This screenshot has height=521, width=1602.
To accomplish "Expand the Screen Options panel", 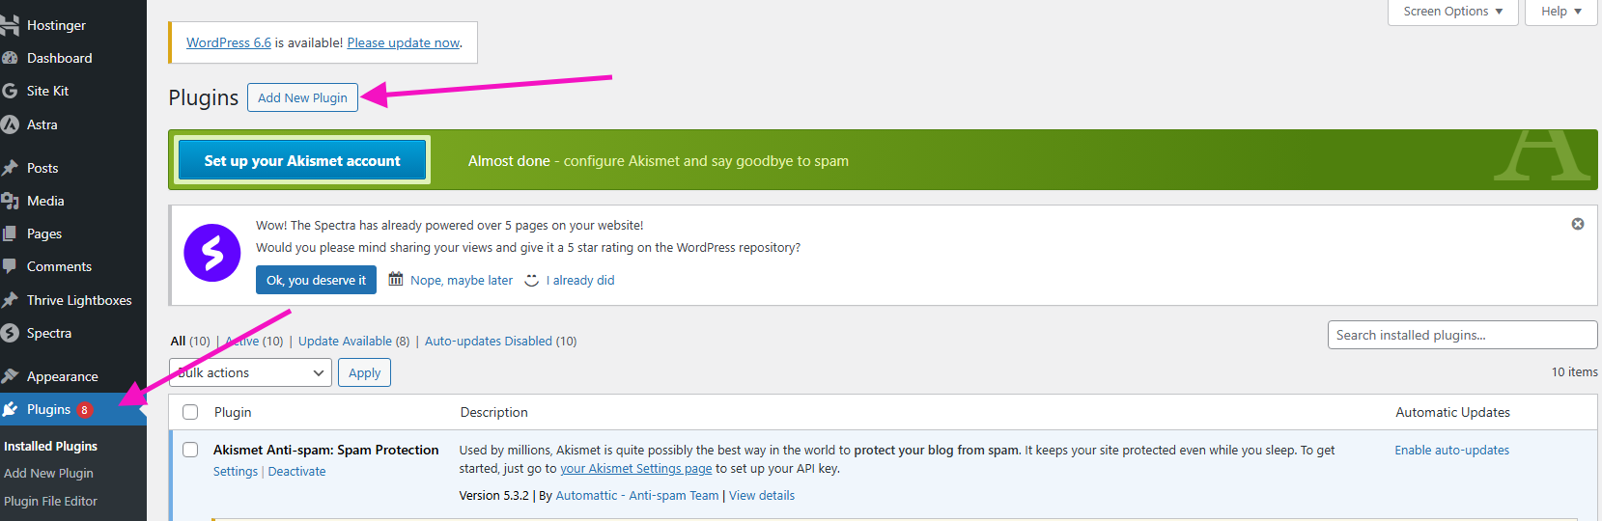I will pos(1452,12).
